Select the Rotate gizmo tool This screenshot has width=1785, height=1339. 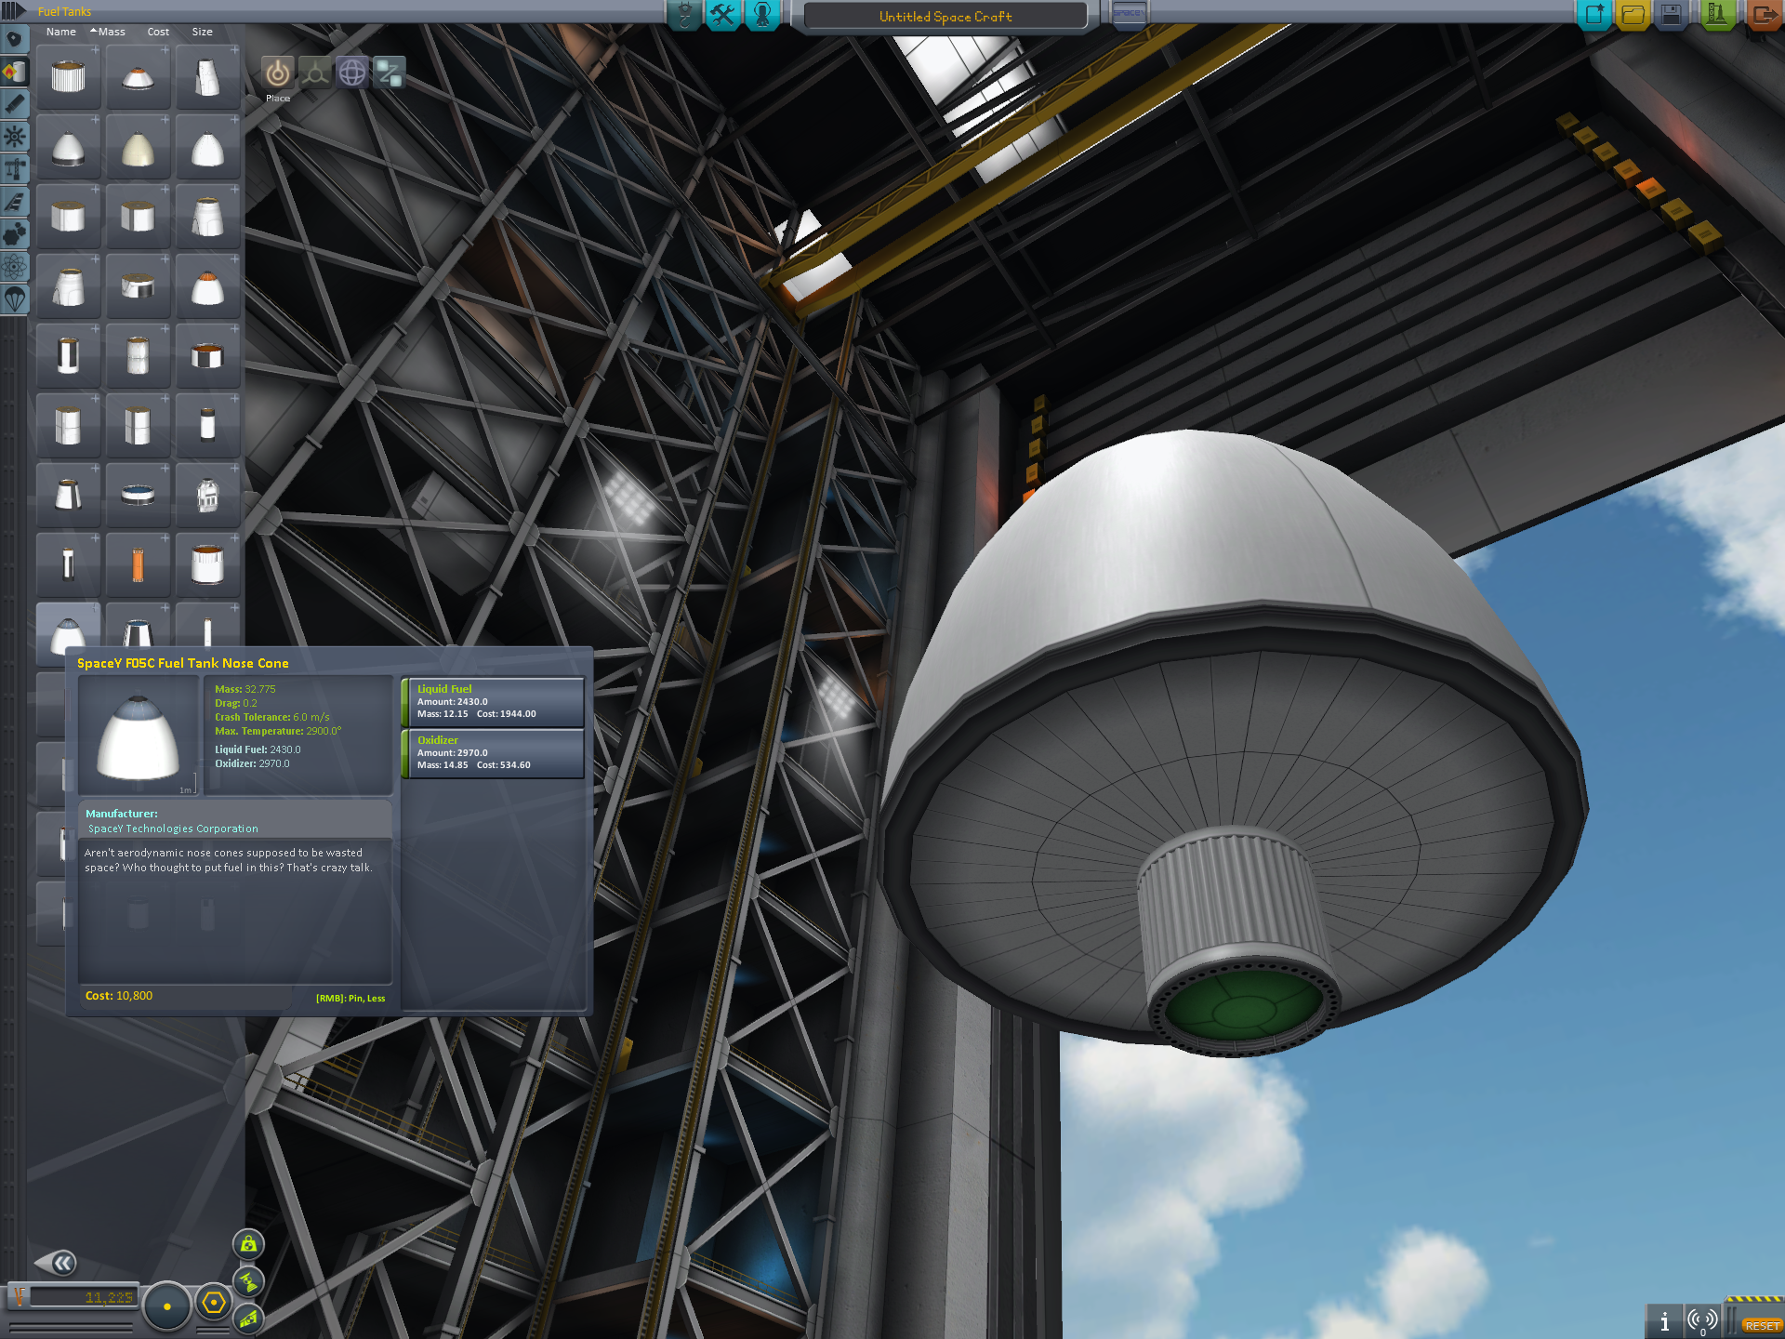click(x=352, y=73)
